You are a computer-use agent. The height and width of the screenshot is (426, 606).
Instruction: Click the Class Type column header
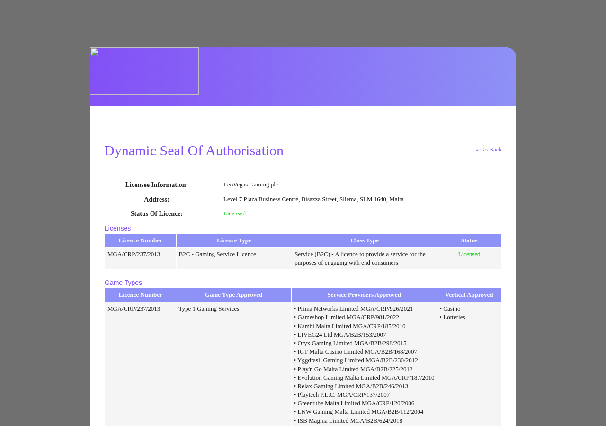coord(365,240)
